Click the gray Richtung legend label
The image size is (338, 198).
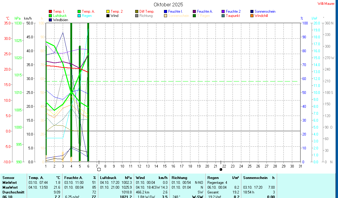click(146, 16)
